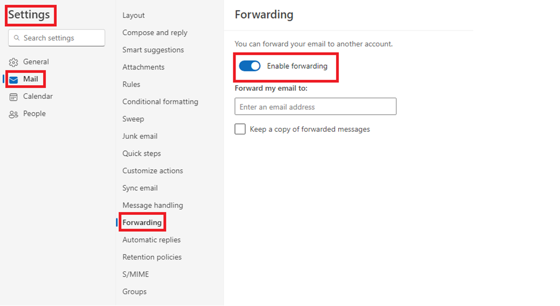
Task: Open Message handling settings
Action: point(152,205)
